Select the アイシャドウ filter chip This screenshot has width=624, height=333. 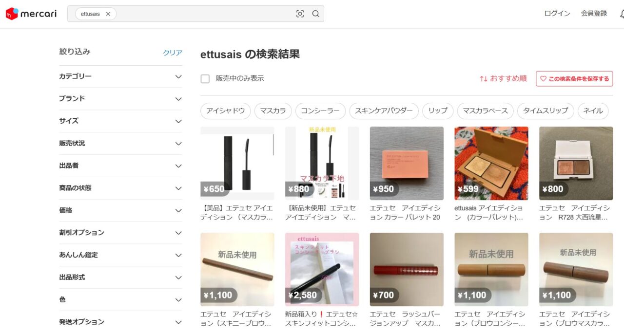coord(225,111)
